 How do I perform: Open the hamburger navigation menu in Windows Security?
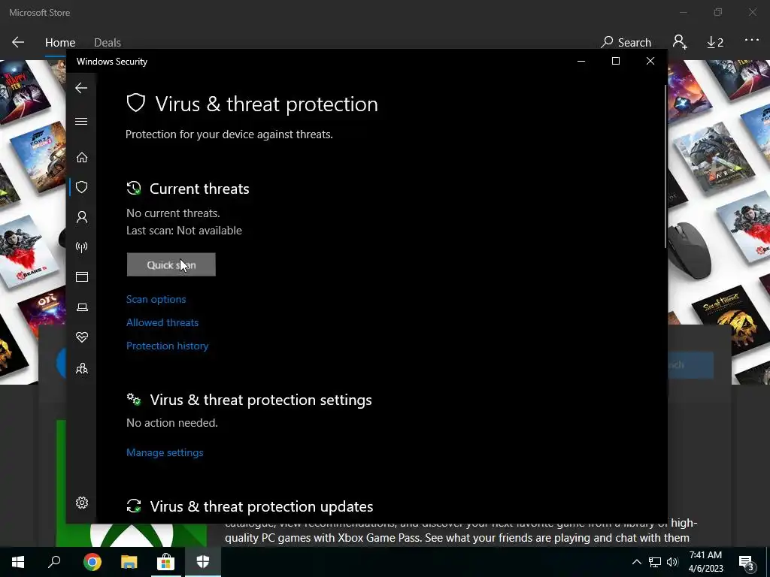point(81,121)
